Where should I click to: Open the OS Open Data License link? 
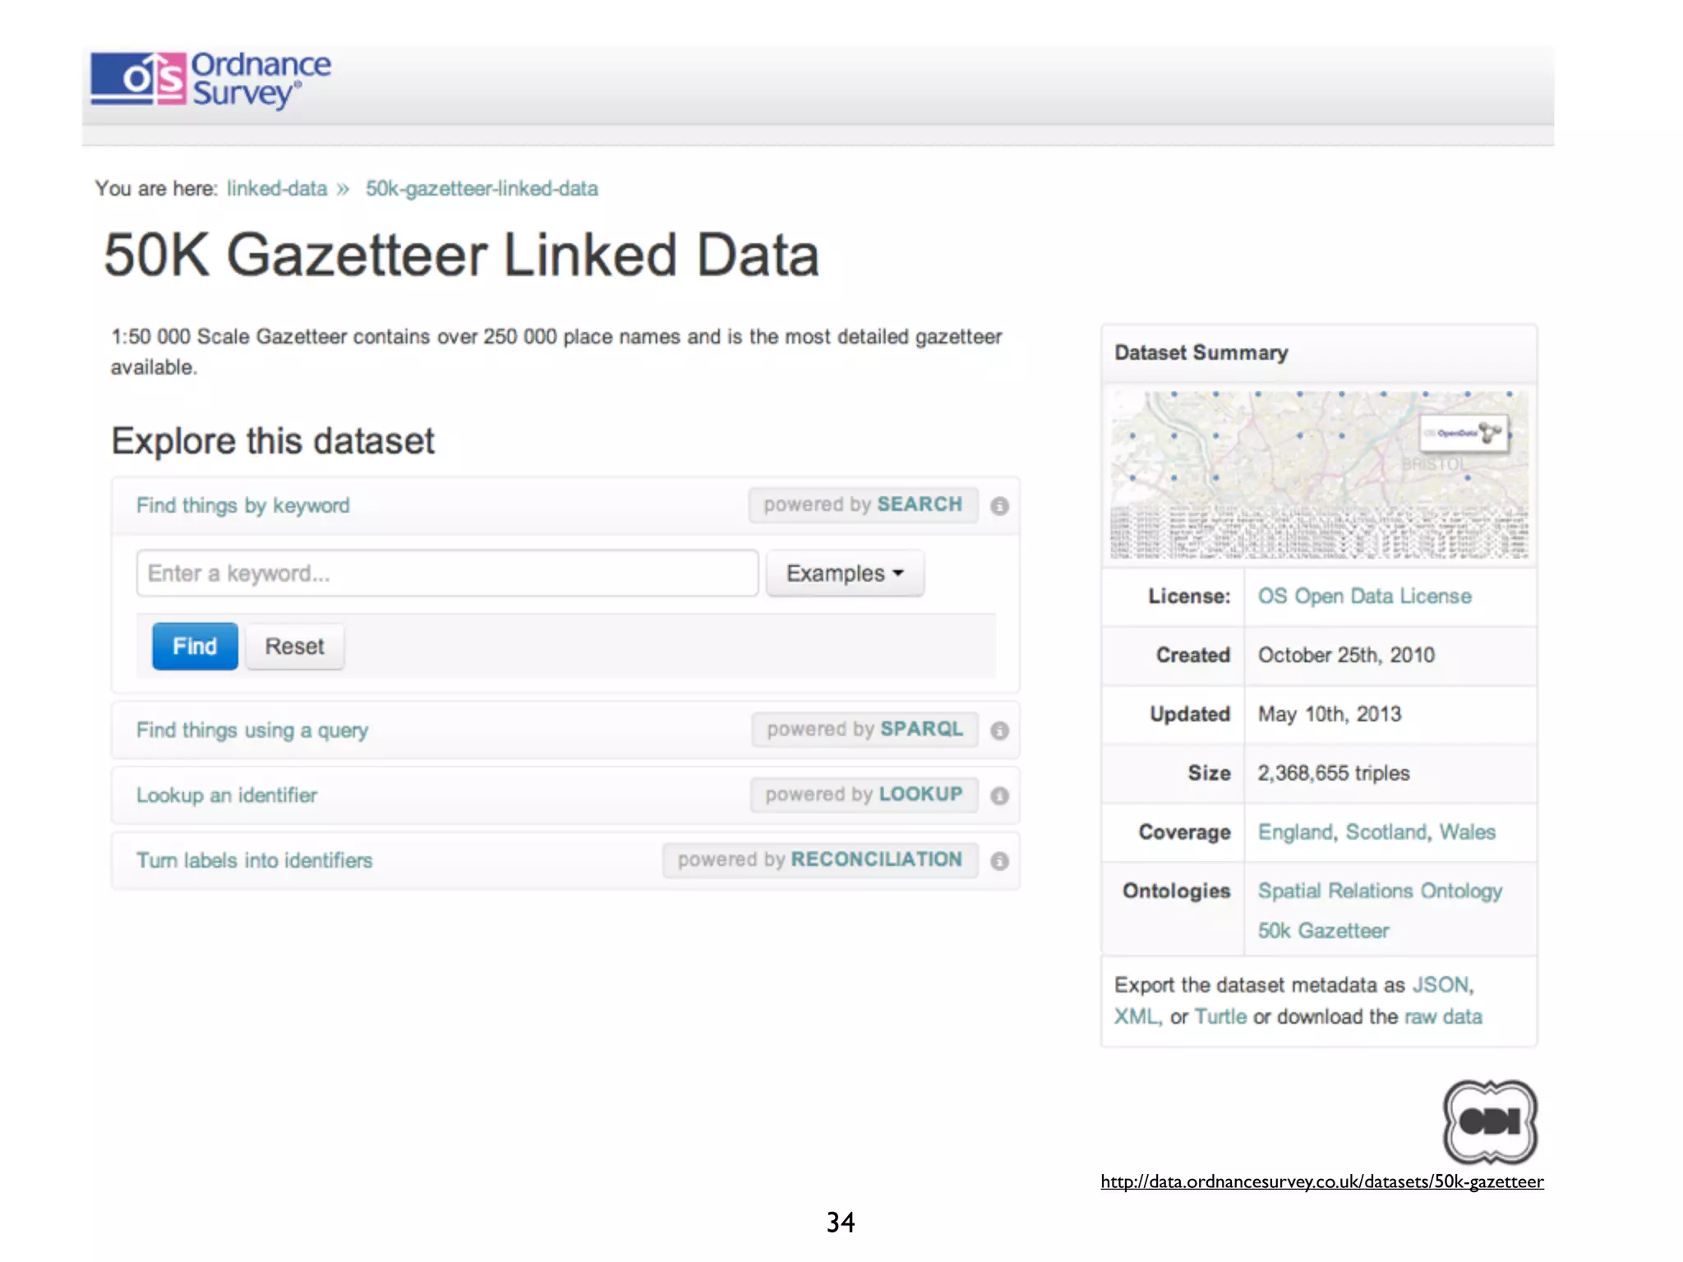[x=1364, y=596]
